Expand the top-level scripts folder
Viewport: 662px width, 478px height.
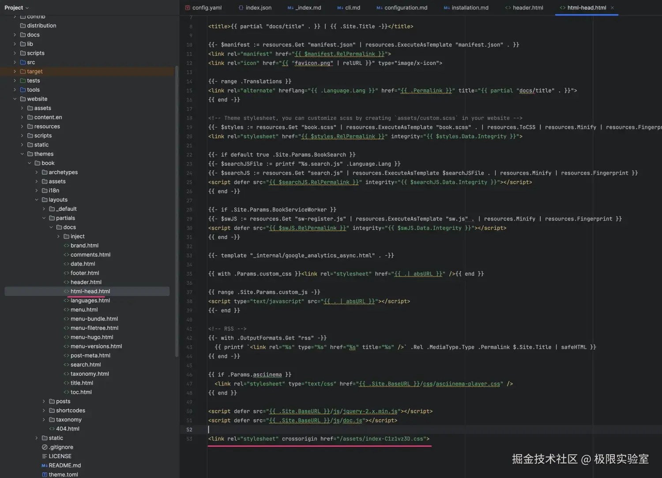[15, 53]
